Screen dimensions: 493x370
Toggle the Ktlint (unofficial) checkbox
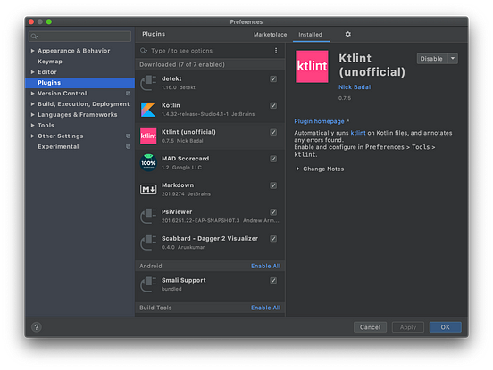(x=273, y=132)
